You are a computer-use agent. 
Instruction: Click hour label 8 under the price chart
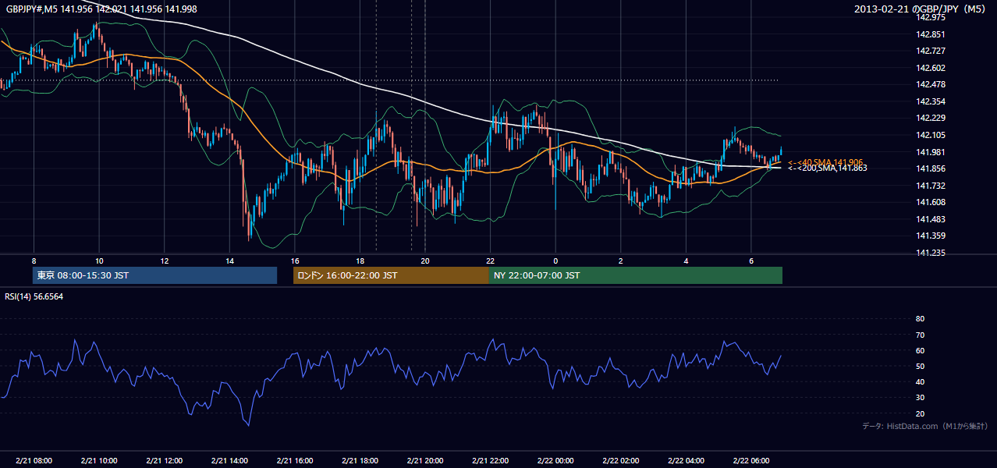(x=34, y=261)
